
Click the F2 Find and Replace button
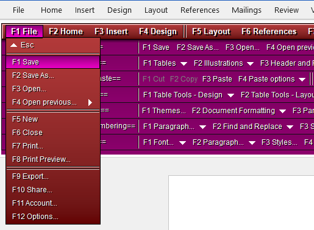pyautogui.click(x=248, y=127)
